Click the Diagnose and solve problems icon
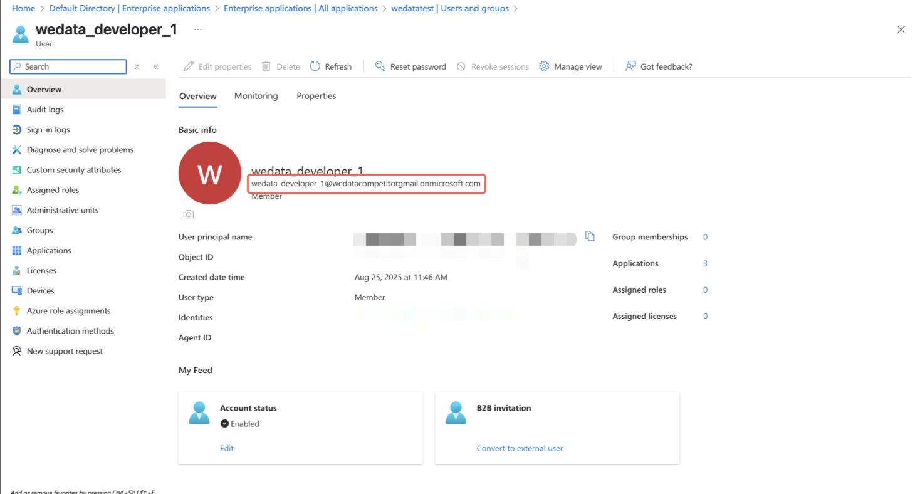Viewport: 915px width, 494px height. click(17, 150)
